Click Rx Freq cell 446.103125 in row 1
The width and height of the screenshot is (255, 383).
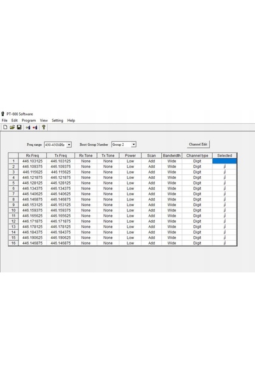pyautogui.click(x=33, y=161)
